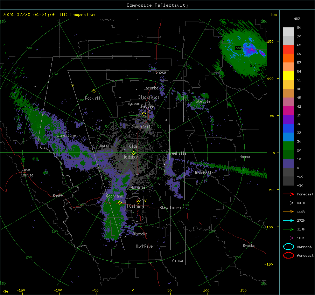Click the Airdrie city label

138,187
